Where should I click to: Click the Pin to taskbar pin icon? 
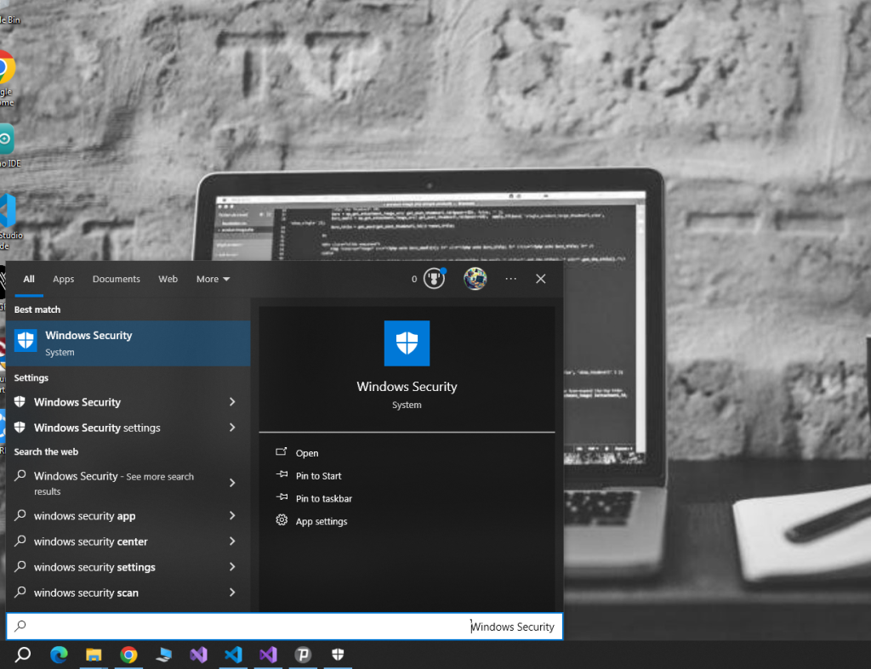(x=282, y=497)
